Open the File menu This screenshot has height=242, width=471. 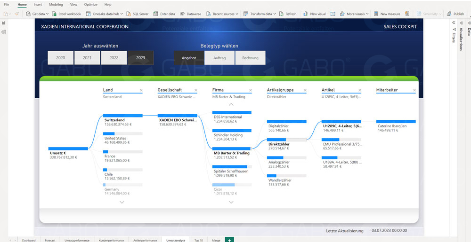pyautogui.click(x=7, y=5)
